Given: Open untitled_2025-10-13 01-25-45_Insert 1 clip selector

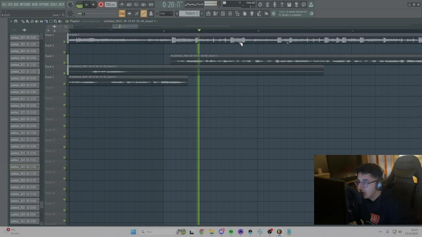Looking at the screenshot, I should click(x=130, y=21).
